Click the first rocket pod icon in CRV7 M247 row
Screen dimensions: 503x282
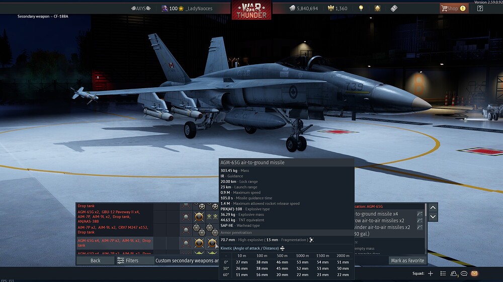[x=199, y=230]
